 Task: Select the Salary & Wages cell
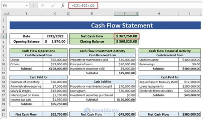tap(27, 91)
